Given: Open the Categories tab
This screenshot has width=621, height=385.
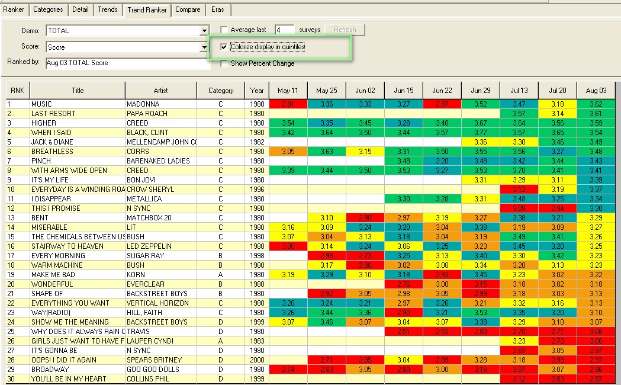Looking at the screenshot, I should 48,9.
